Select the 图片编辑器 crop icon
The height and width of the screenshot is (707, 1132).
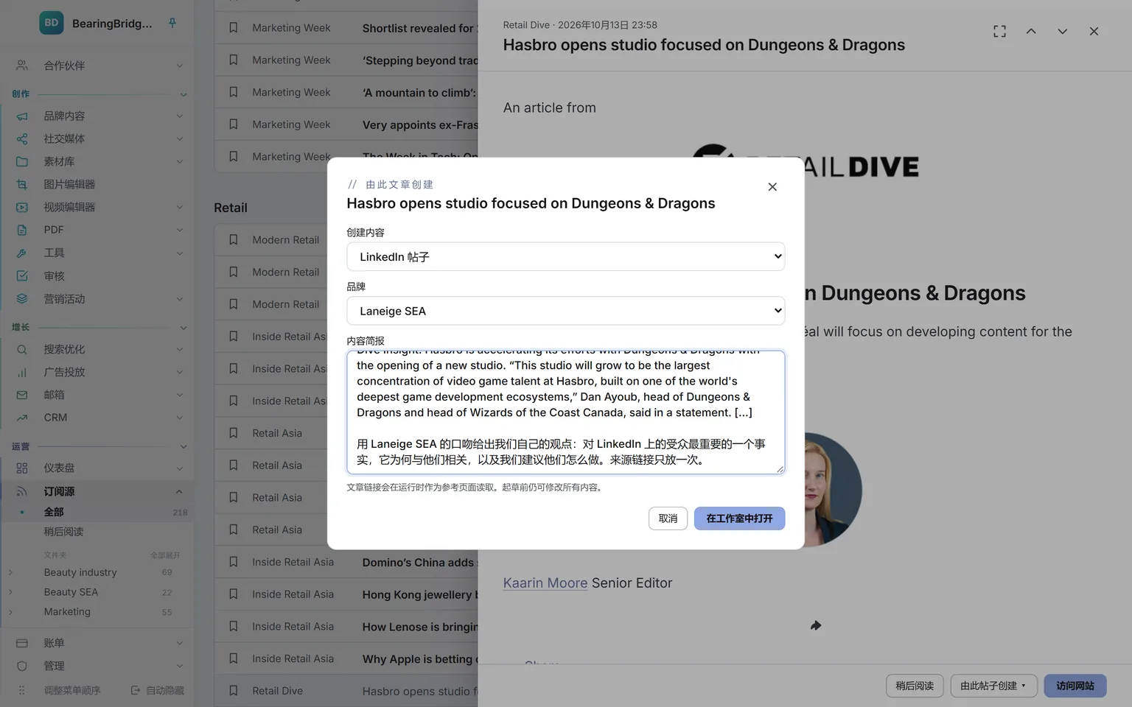click(x=22, y=185)
